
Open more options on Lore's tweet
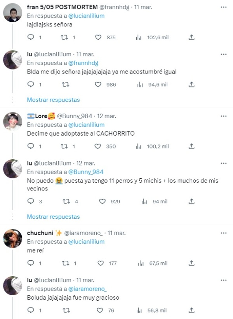(223, 116)
